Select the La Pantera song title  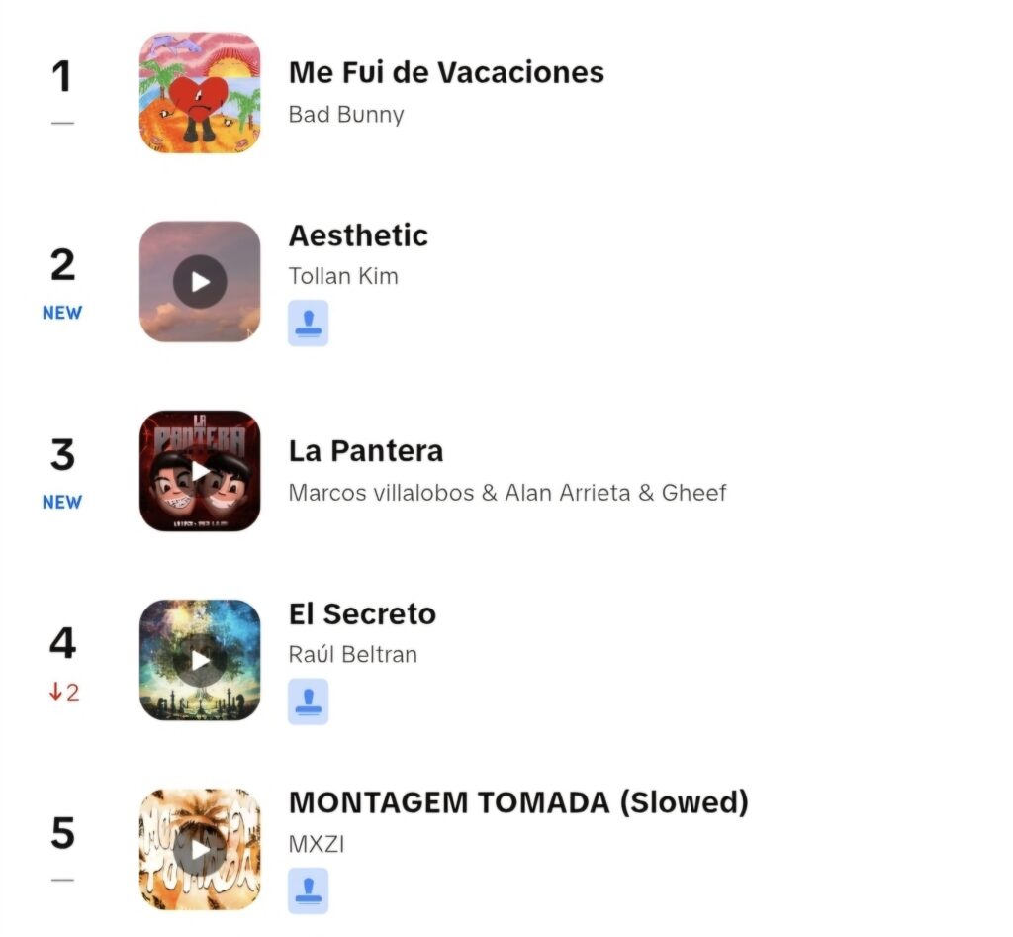[366, 451]
